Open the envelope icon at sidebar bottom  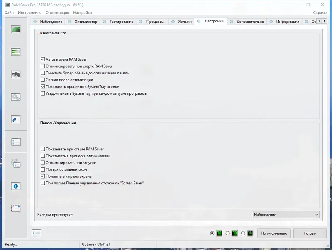click(16, 208)
